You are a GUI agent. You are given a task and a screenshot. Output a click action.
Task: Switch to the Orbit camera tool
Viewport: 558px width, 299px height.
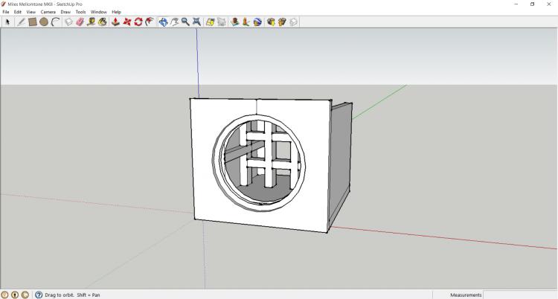pos(163,22)
